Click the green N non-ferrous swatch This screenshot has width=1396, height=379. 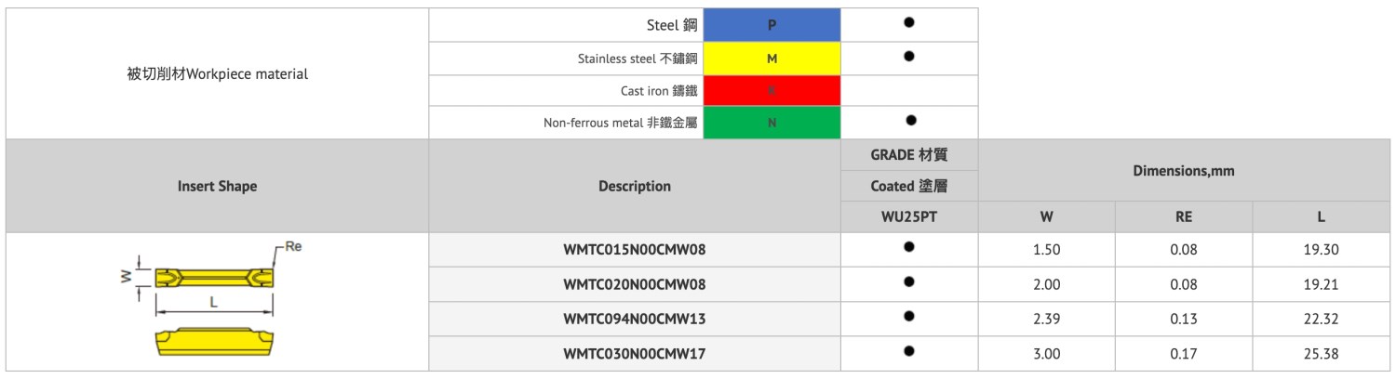(x=772, y=123)
